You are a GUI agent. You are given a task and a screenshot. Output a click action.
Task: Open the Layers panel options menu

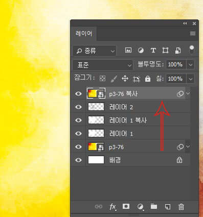pos(193,33)
